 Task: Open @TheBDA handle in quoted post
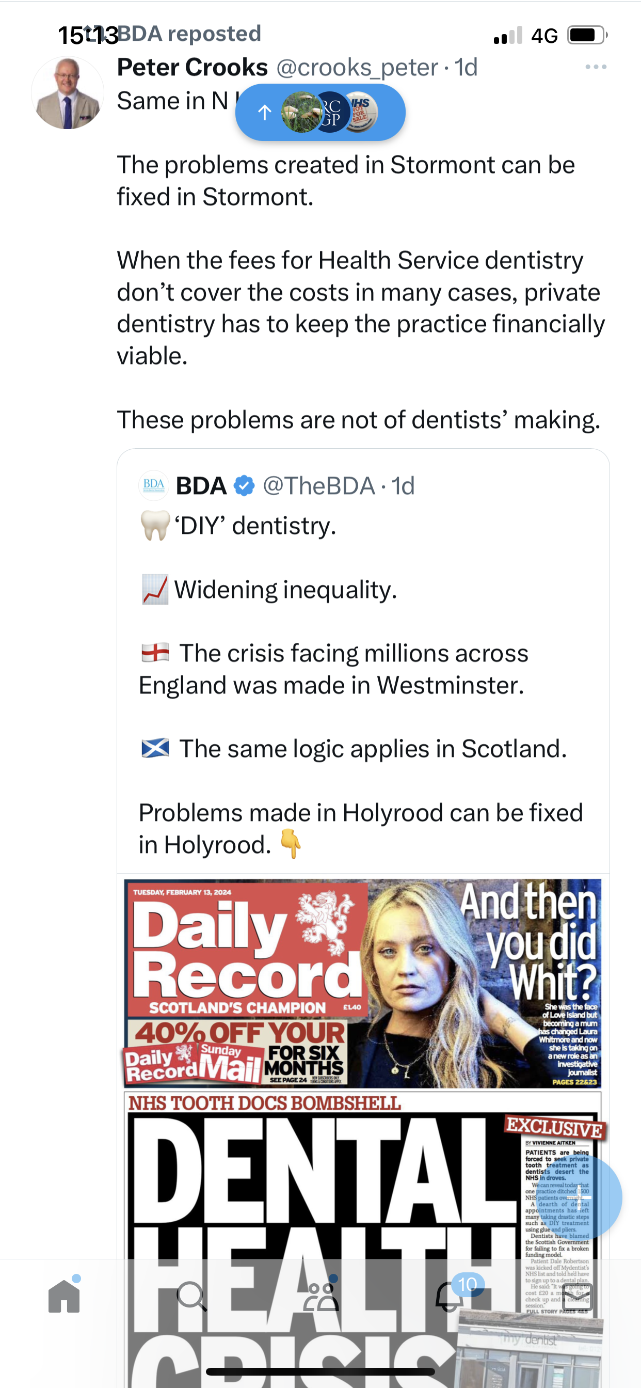coord(319,485)
